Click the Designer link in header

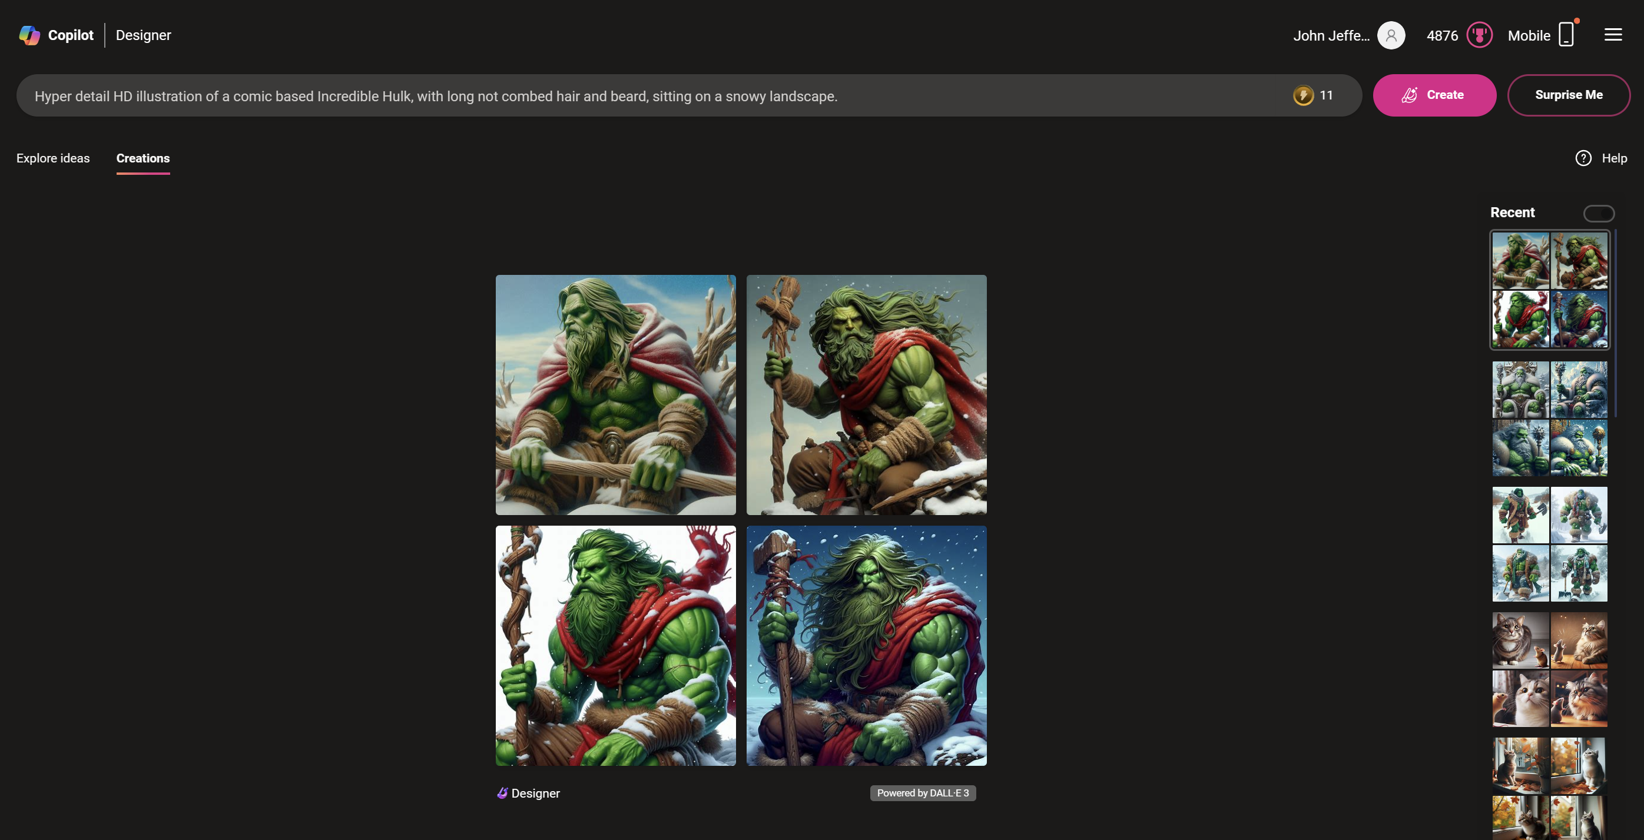[143, 35]
